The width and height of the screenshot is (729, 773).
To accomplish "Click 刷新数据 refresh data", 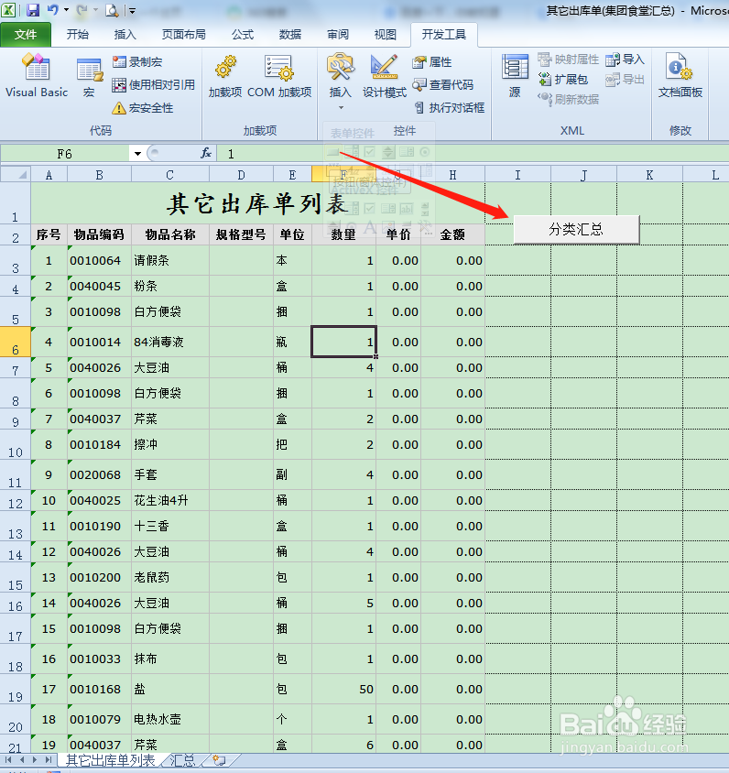I will tap(568, 100).
